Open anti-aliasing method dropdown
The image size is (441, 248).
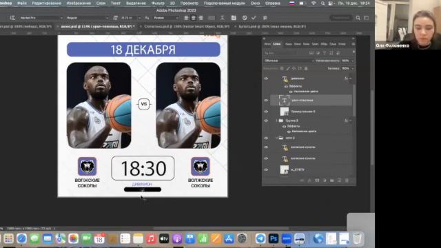click(x=166, y=18)
